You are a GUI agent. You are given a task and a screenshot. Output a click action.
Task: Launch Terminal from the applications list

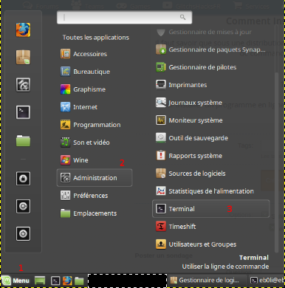pos(211,209)
